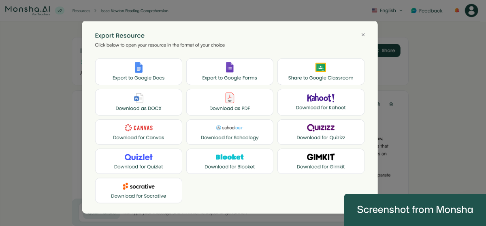
Task: Click the Google Forms icon
Action: click(230, 67)
